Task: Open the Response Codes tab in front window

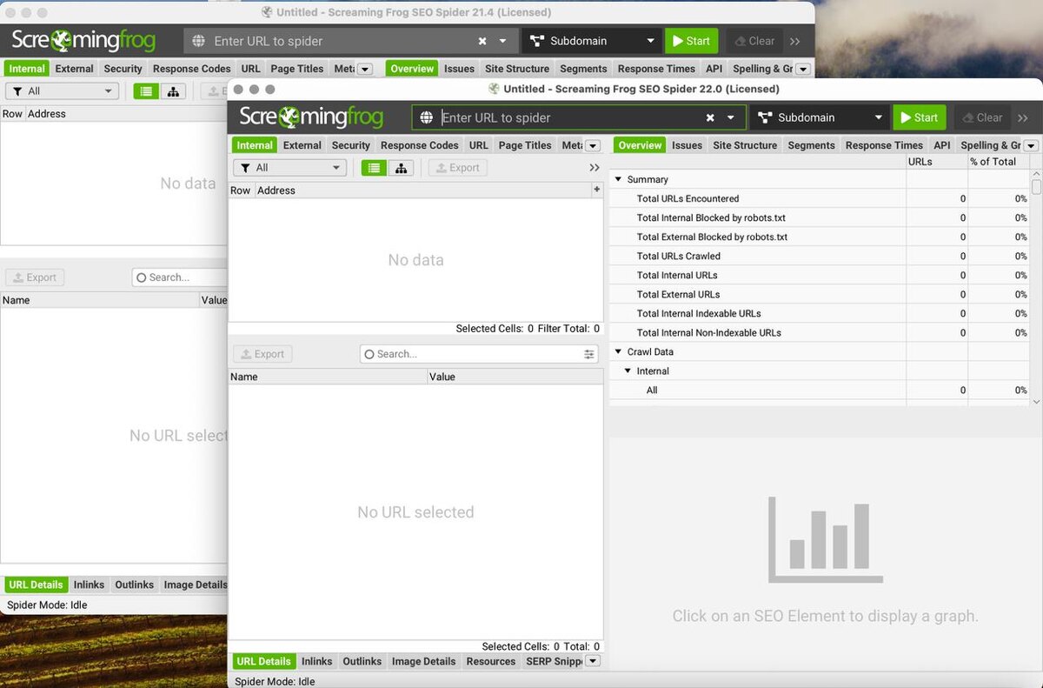Action: pos(420,145)
